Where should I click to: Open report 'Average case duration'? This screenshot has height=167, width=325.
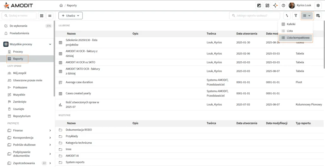(x=79, y=82)
